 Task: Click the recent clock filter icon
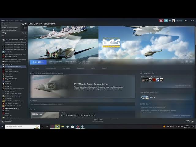click(23, 33)
